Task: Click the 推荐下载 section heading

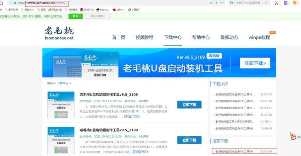Action: click(220, 141)
